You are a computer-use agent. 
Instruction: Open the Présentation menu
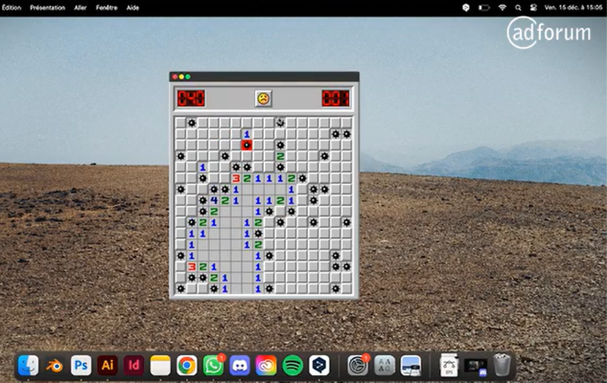pos(47,7)
